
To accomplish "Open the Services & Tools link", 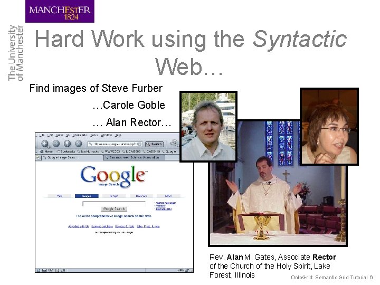I will coord(125,226).
